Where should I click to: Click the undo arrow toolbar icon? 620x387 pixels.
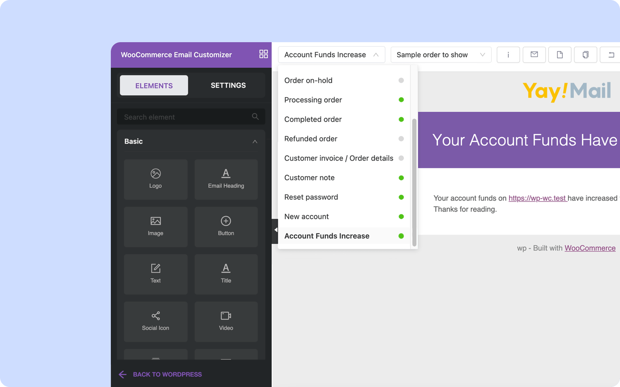pos(611,55)
